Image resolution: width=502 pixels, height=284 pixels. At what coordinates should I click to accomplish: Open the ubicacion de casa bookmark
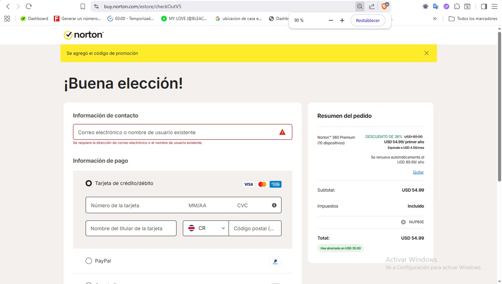238,19
